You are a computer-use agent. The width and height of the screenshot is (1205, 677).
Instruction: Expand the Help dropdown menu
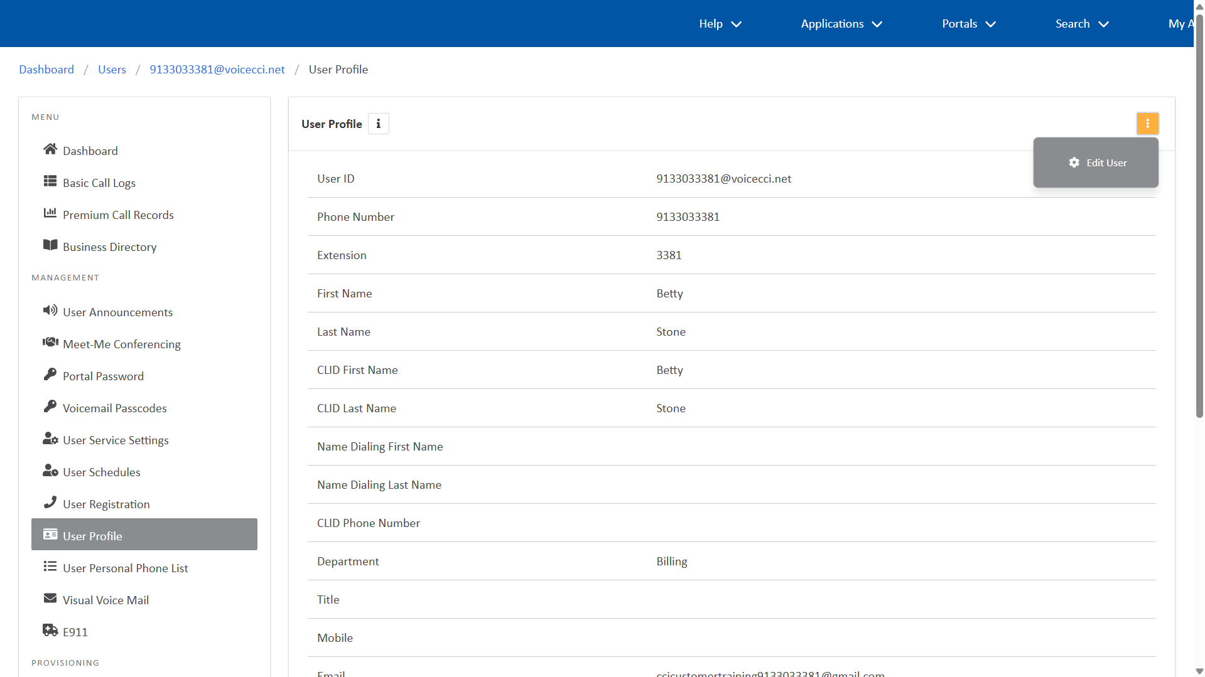(x=720, y=24)
